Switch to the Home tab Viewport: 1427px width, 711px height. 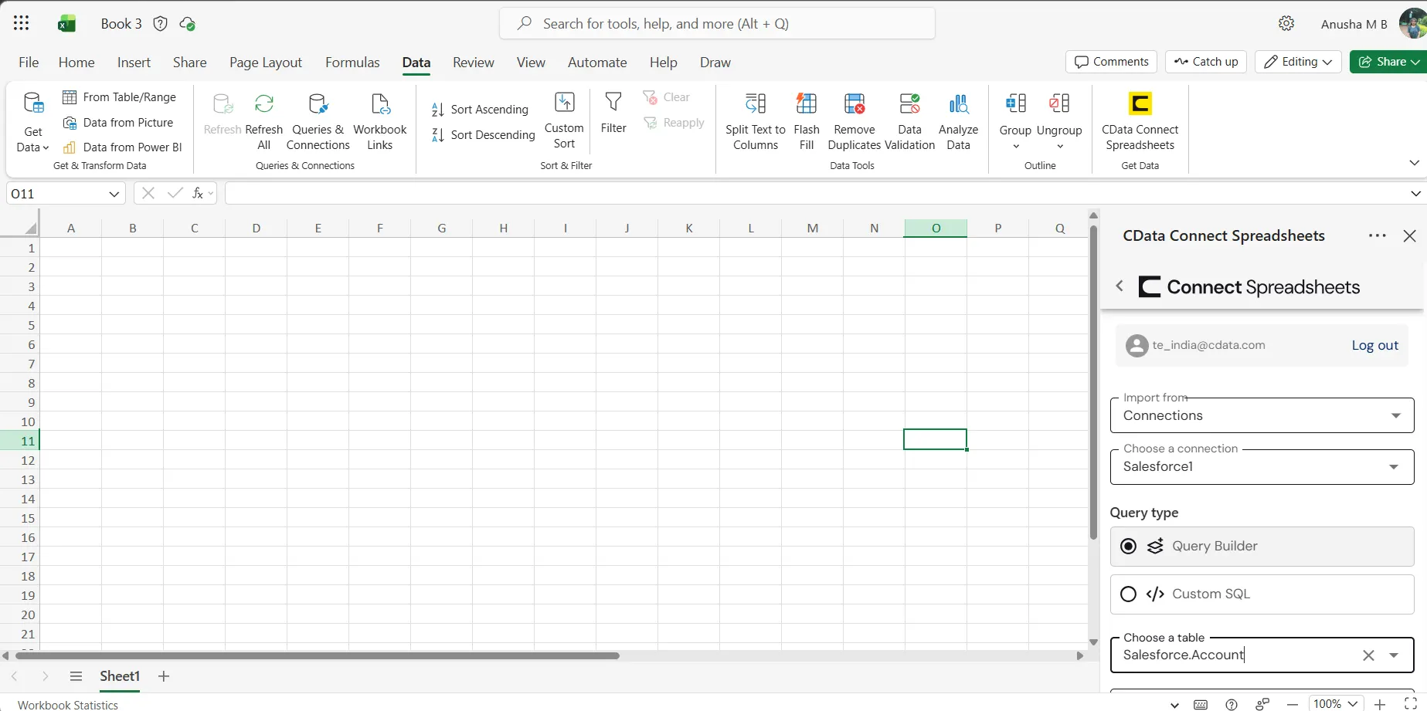point(76,63)
